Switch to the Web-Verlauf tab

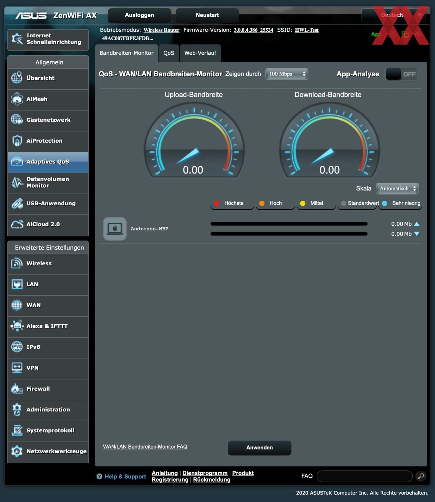point(200,53)
